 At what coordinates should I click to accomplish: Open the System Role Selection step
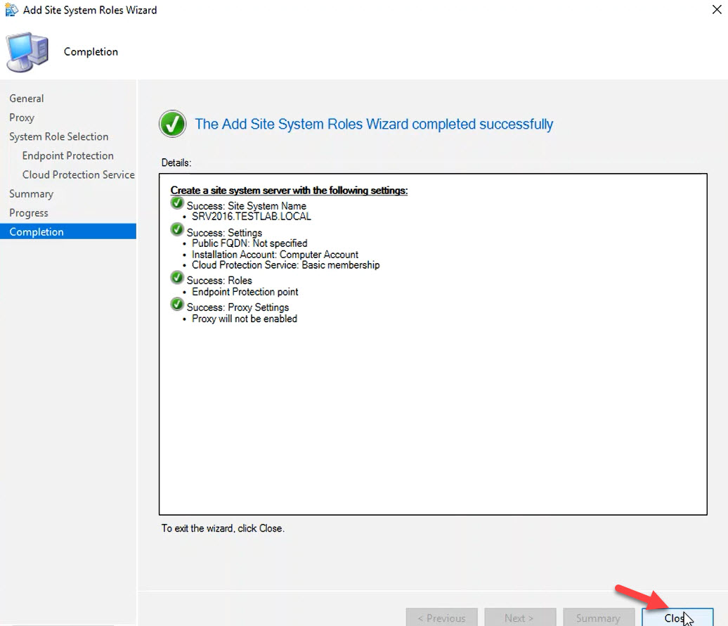coord(59,136)
